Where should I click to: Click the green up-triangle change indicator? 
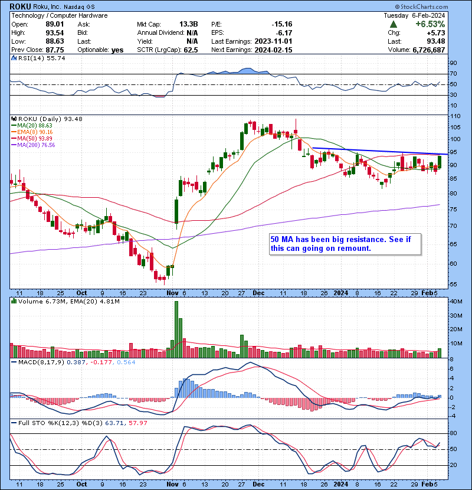[x=394, y=24]
